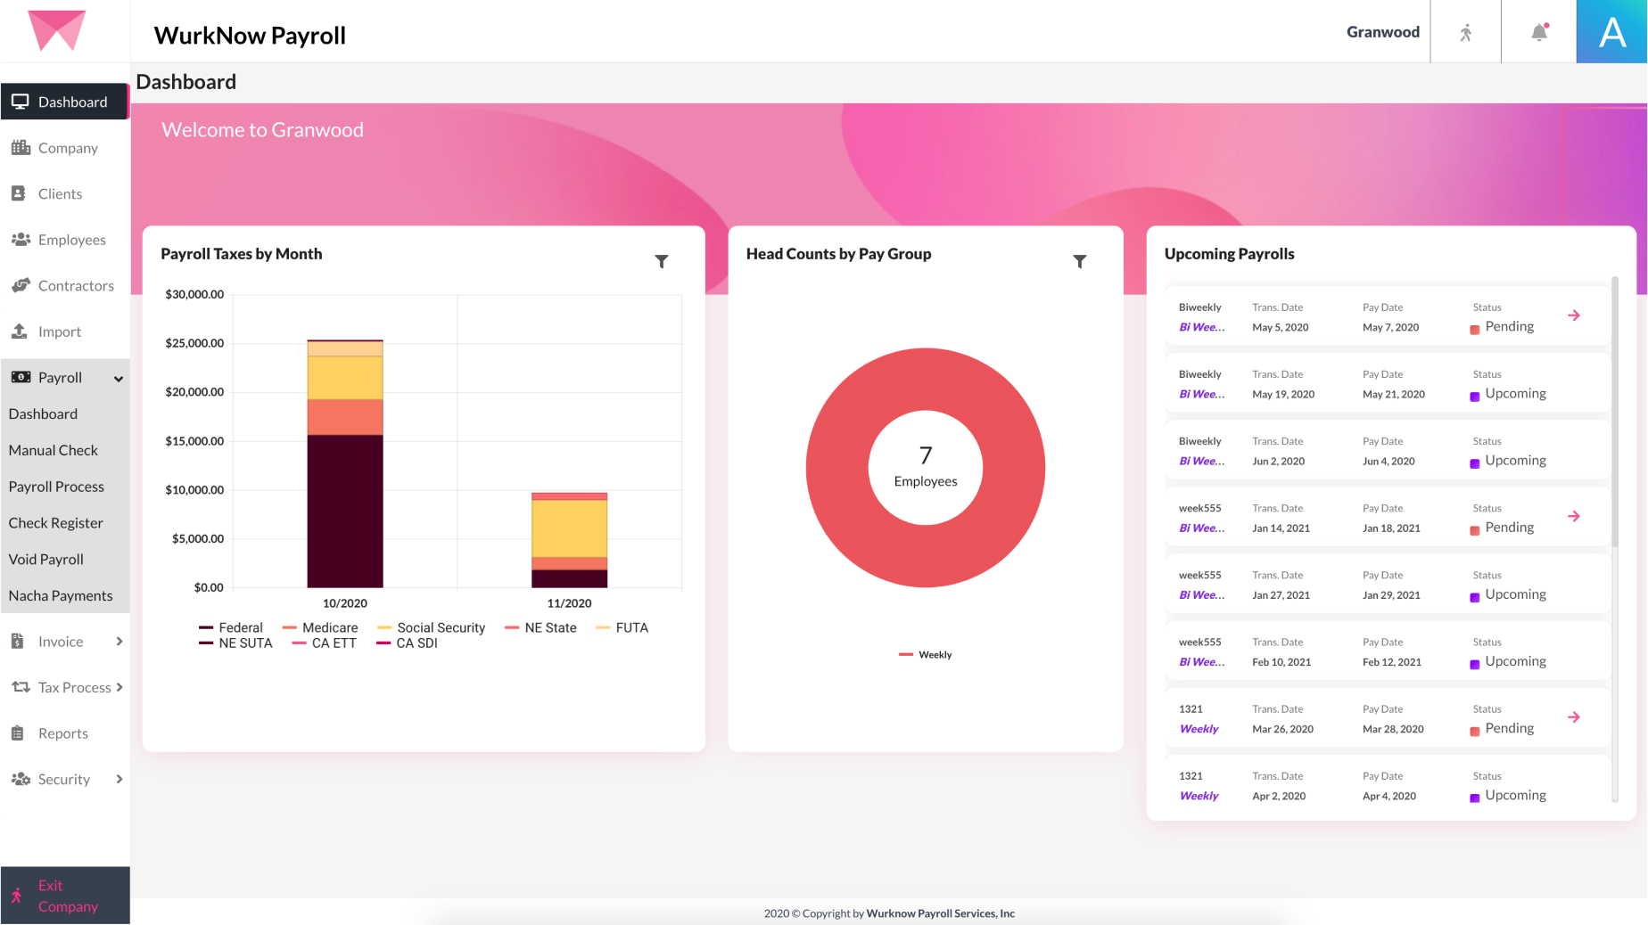
Task: Select Check Register under Payroll
Action: (x=55, y=523)
